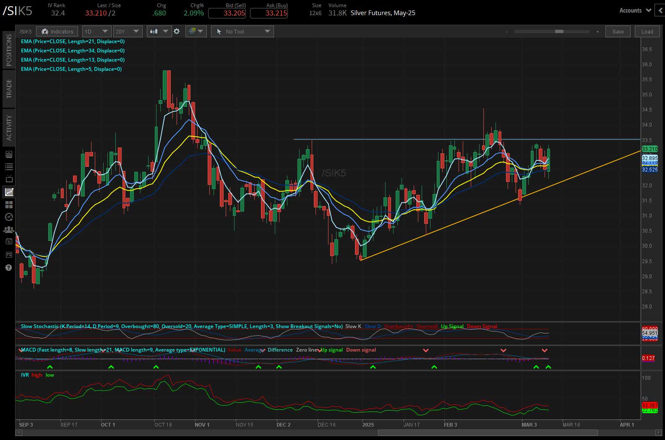Click the chart zoom slider handle
Screen dimensions: 665x440
click(x=559, y=31)
